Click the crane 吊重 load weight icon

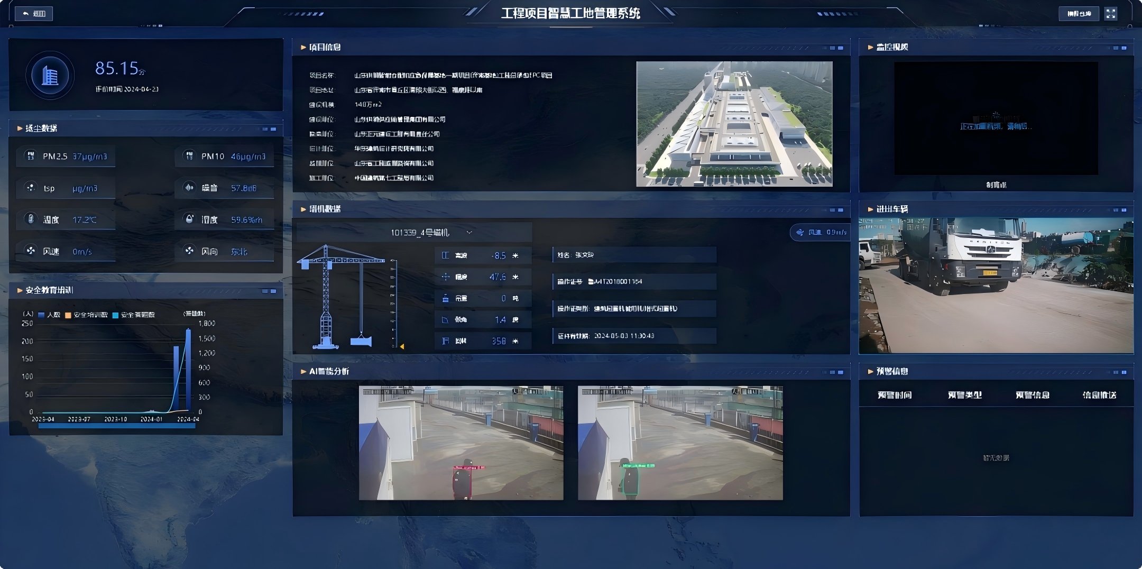(445, 298)
